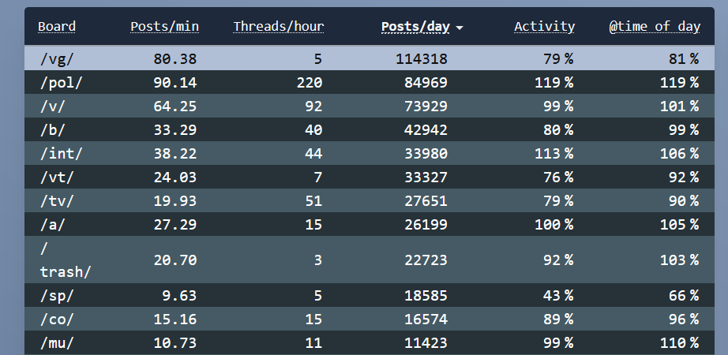
Task: Sort table by Board column header
Action: (x=57, y=27)
